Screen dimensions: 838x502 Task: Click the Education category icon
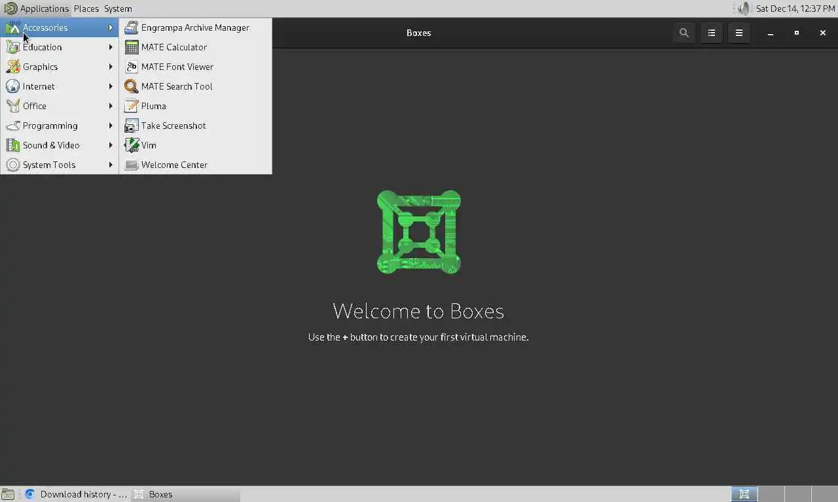point(12,47)
